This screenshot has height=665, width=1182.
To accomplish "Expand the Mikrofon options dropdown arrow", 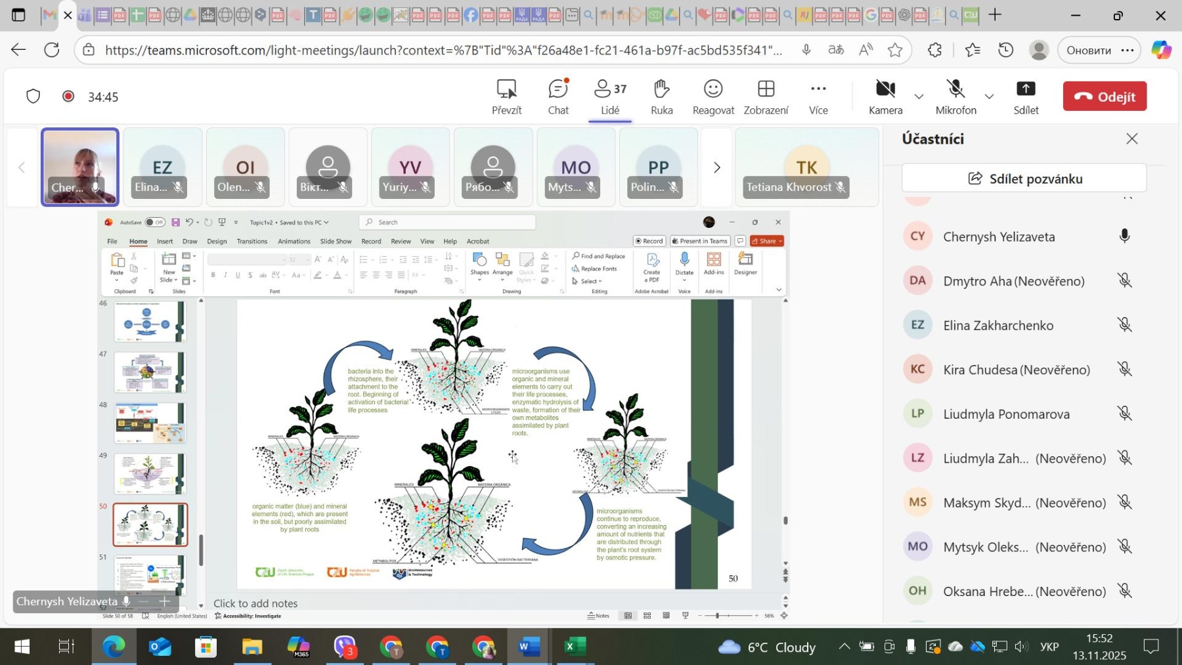I will click(x=990, y=97).
